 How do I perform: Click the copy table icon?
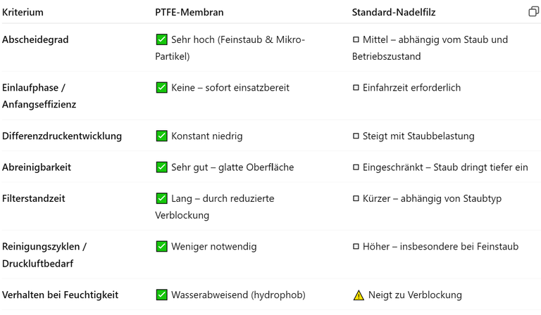coord(533,12)
